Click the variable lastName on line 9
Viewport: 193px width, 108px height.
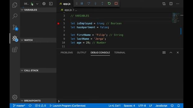[83, 39]
